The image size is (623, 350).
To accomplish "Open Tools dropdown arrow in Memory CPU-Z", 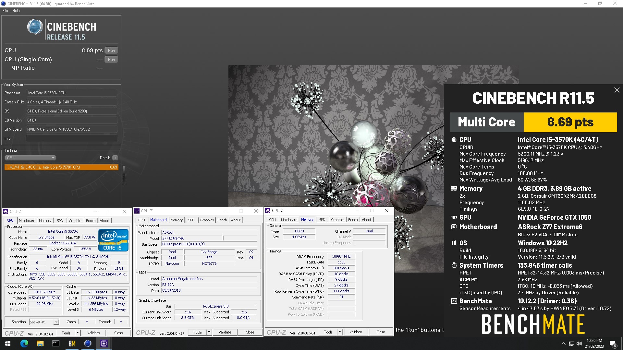I will 340,332.
